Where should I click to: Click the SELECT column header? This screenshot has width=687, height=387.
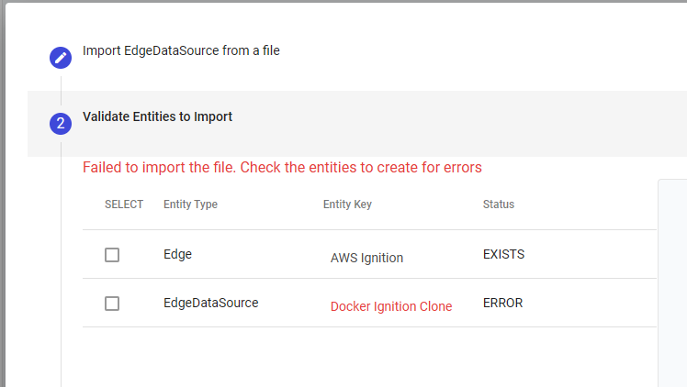pyautogui.click(x=124, y=205)
